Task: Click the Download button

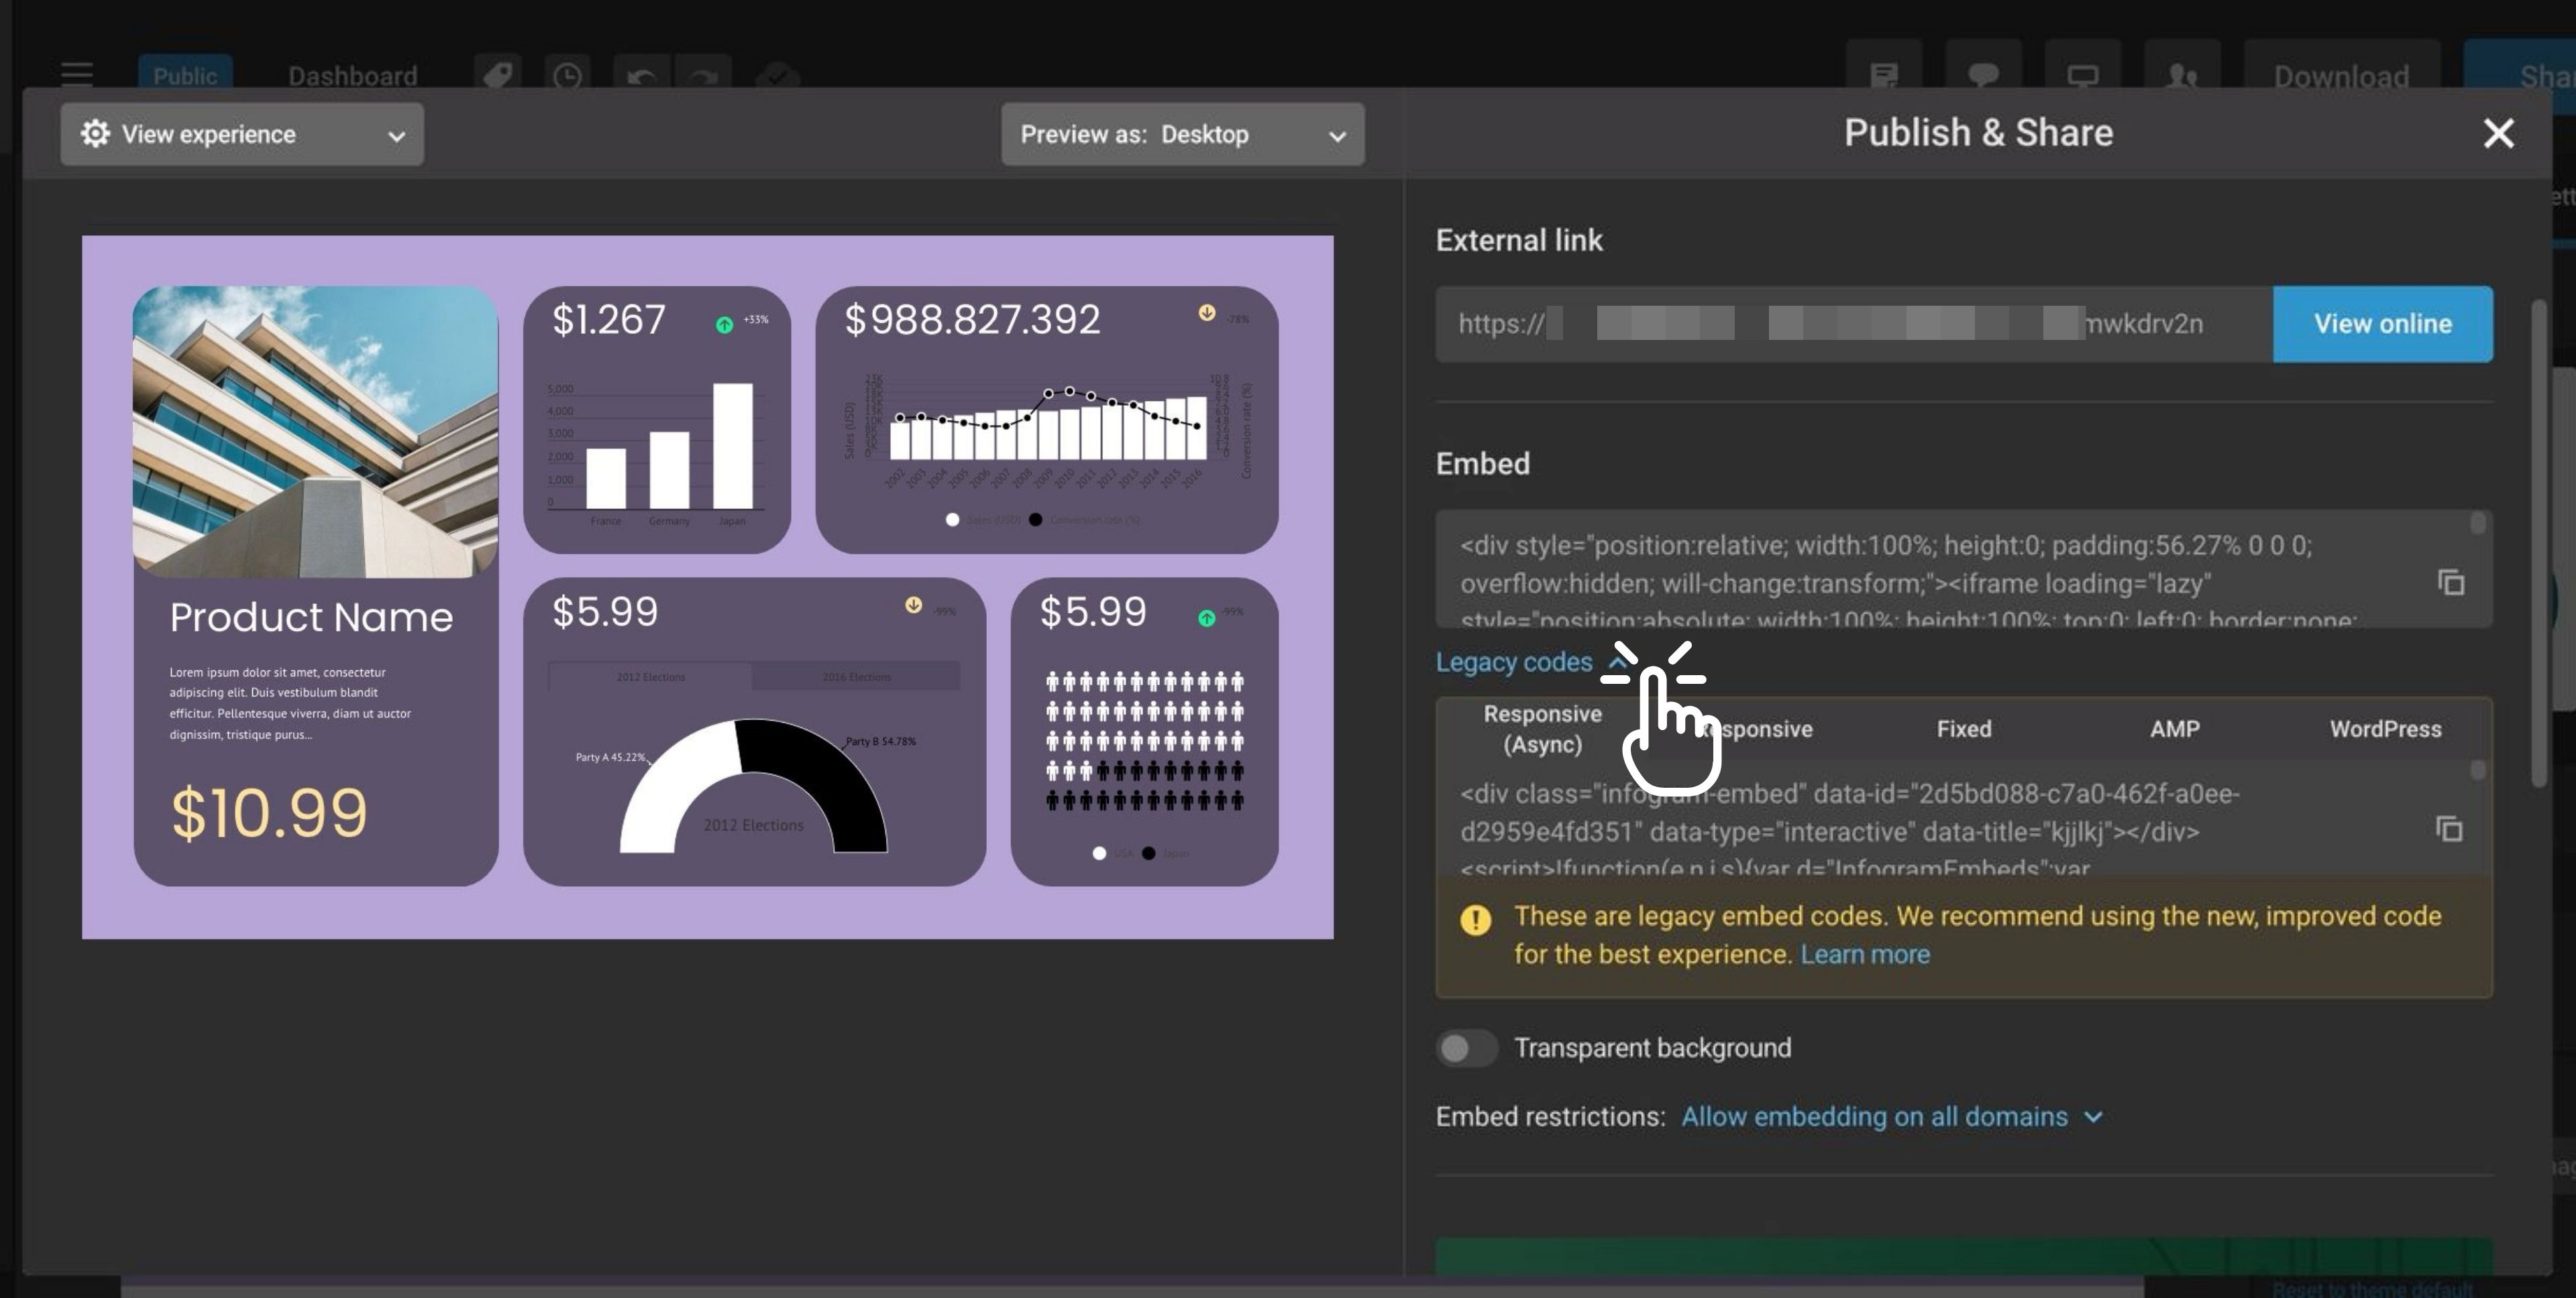Action: (2341, 76)
